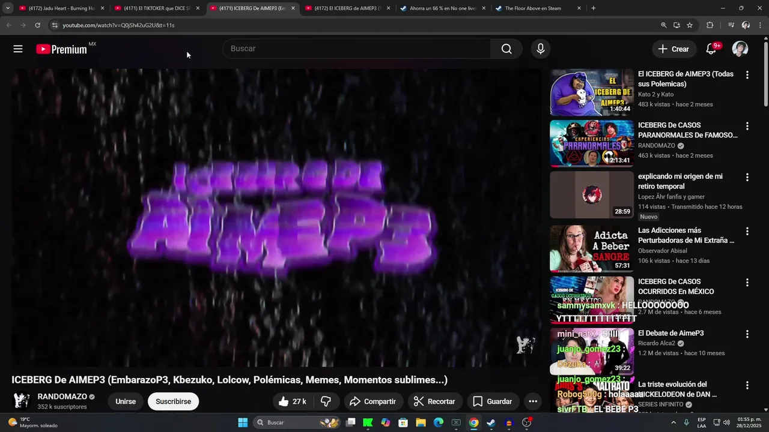Screen dimensions: 769x432
Task: Open weather widget 19°C Mayorm. soleado
Action: click(x=33, y=422)
